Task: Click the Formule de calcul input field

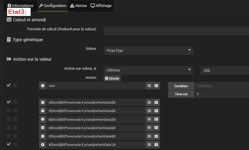Action: [x=176, y=31]
